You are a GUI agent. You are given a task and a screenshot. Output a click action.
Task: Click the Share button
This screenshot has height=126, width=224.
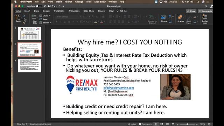(191, 11)
